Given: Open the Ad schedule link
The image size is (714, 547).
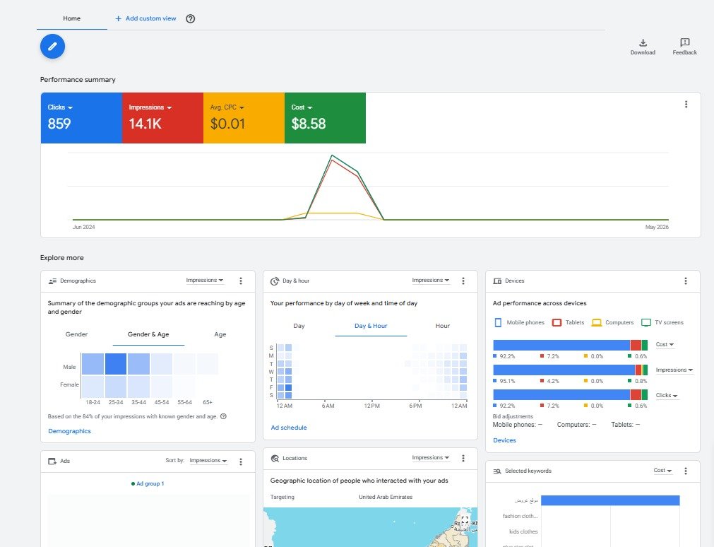Looking at the screenshot, I should pyautogui.click(x=289, y=428).
